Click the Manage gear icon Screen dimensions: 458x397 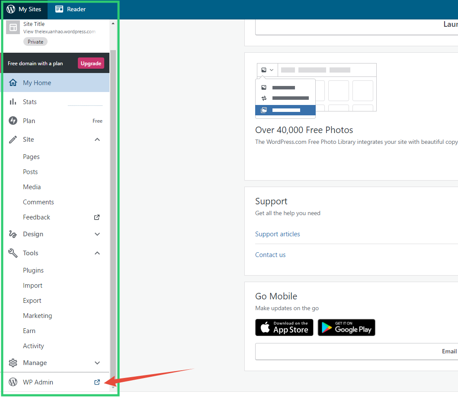pyautogui.click(x=13, y=362)
